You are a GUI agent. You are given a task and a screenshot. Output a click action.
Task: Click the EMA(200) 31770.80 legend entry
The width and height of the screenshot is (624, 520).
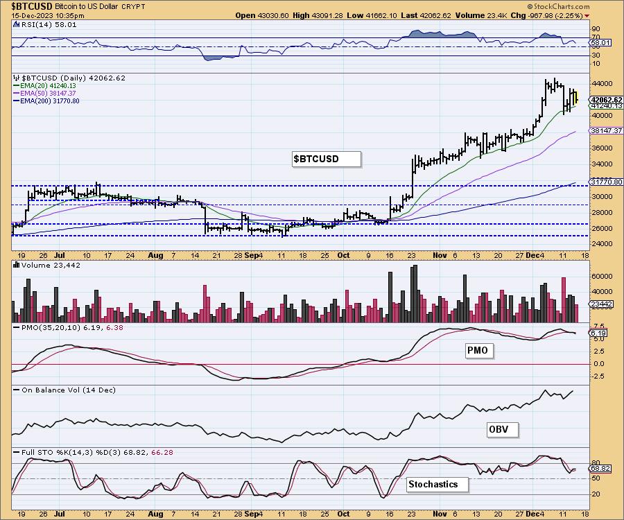46,101
